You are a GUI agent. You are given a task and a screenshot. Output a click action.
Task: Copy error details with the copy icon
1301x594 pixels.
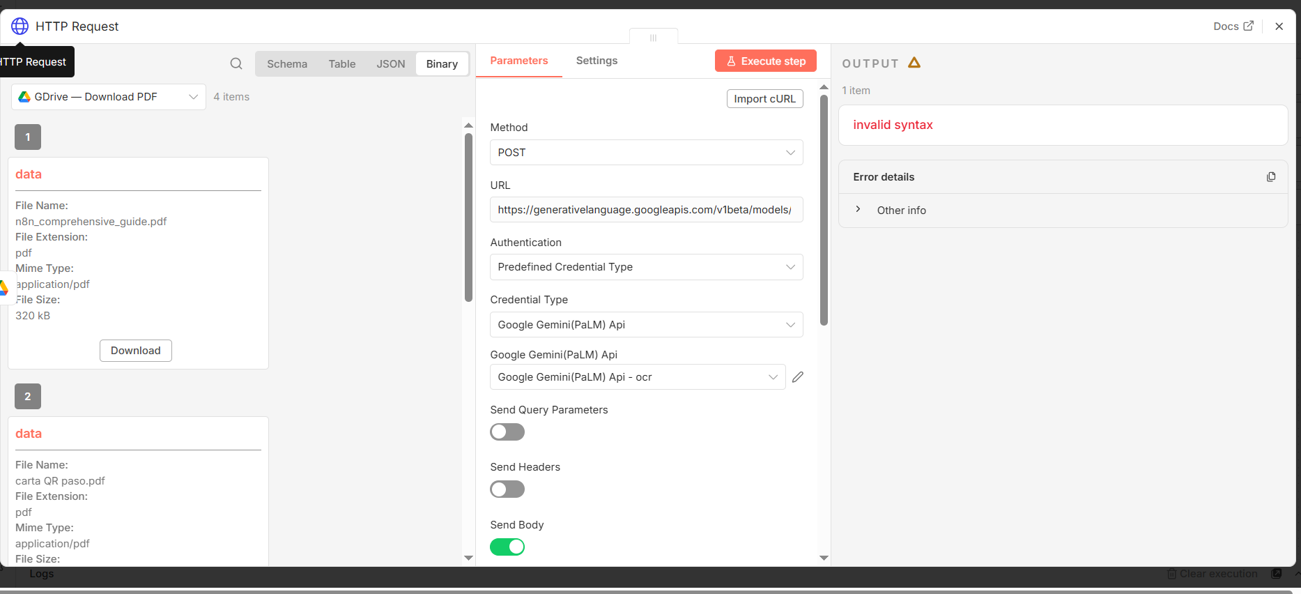[x=1271, y=177]
